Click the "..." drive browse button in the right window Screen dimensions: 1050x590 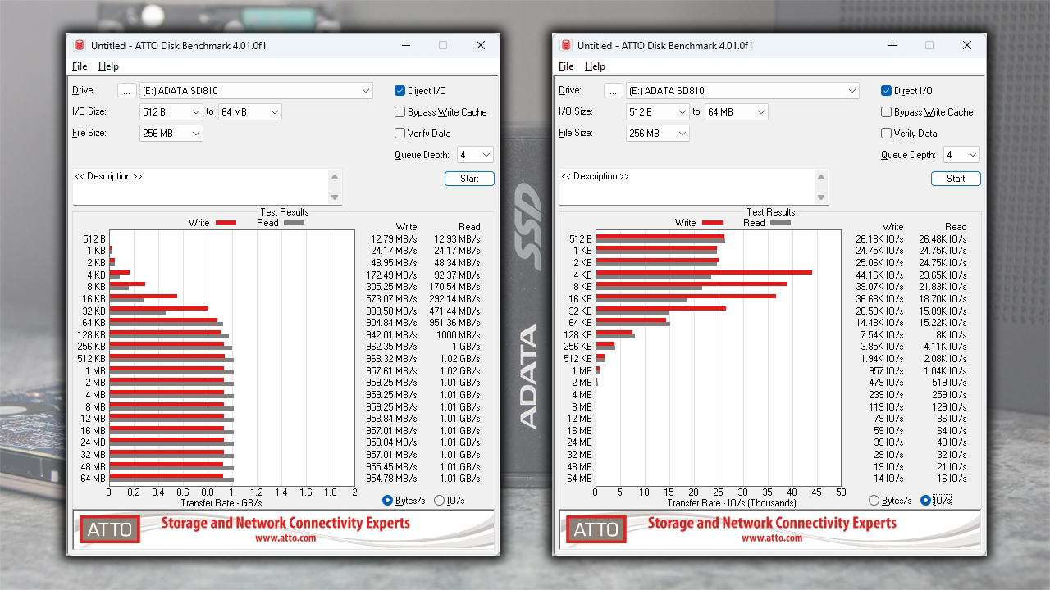click(x=613, y=91)
